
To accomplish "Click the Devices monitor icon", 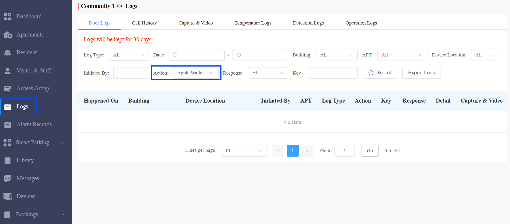I will [x=8, y=197].
